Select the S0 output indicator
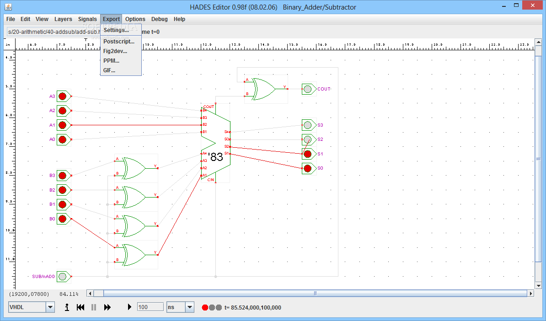 (x=307, y=169)
